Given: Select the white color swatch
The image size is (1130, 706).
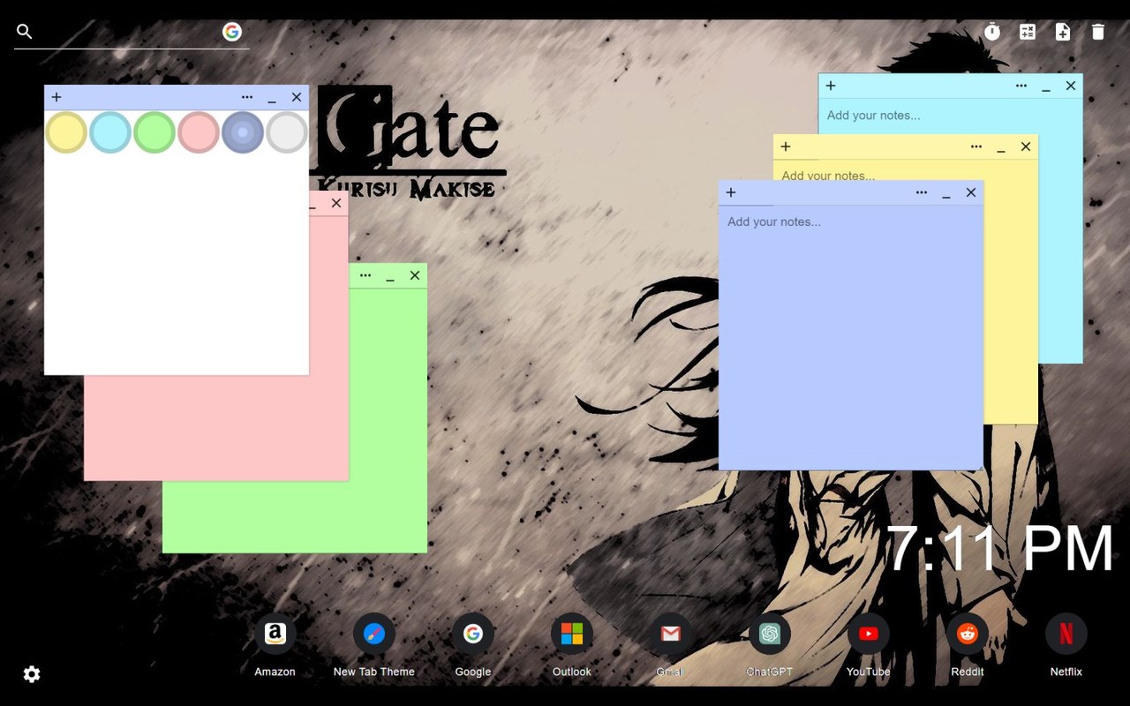Looking at the screenshot, I should tap(287, 132).
